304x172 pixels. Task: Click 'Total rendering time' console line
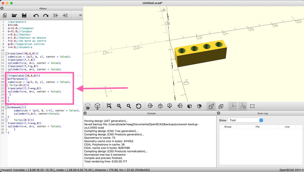click(106, 161)
